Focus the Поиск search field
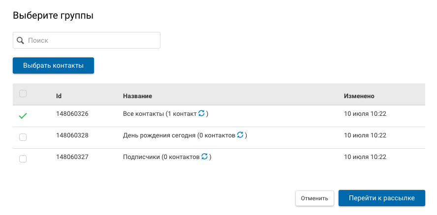Viewport: 437px width, 215px height. click(87, 40)
